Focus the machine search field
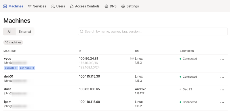The height and width of the screenshot is (111, 230). pos(153,31)
